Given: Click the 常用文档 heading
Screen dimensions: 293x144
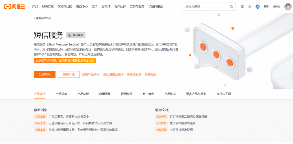Looking at the screenshot, I should 162,110.
